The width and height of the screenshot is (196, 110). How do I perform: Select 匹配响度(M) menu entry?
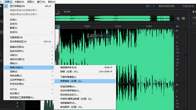(x=29, y=37)
